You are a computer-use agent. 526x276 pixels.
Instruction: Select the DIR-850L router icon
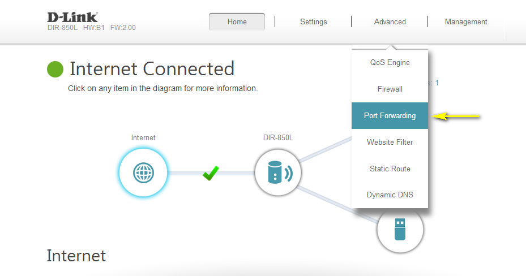pos(277,172)
